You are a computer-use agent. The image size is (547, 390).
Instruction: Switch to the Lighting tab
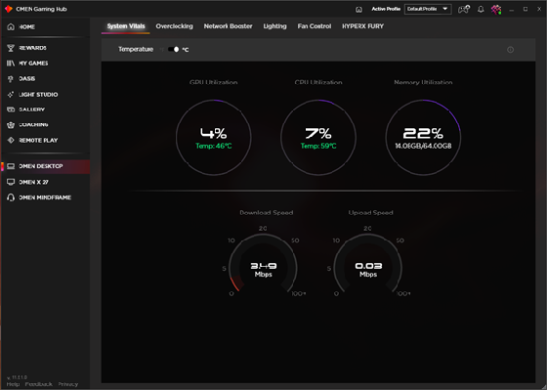(x=274, y=26)
